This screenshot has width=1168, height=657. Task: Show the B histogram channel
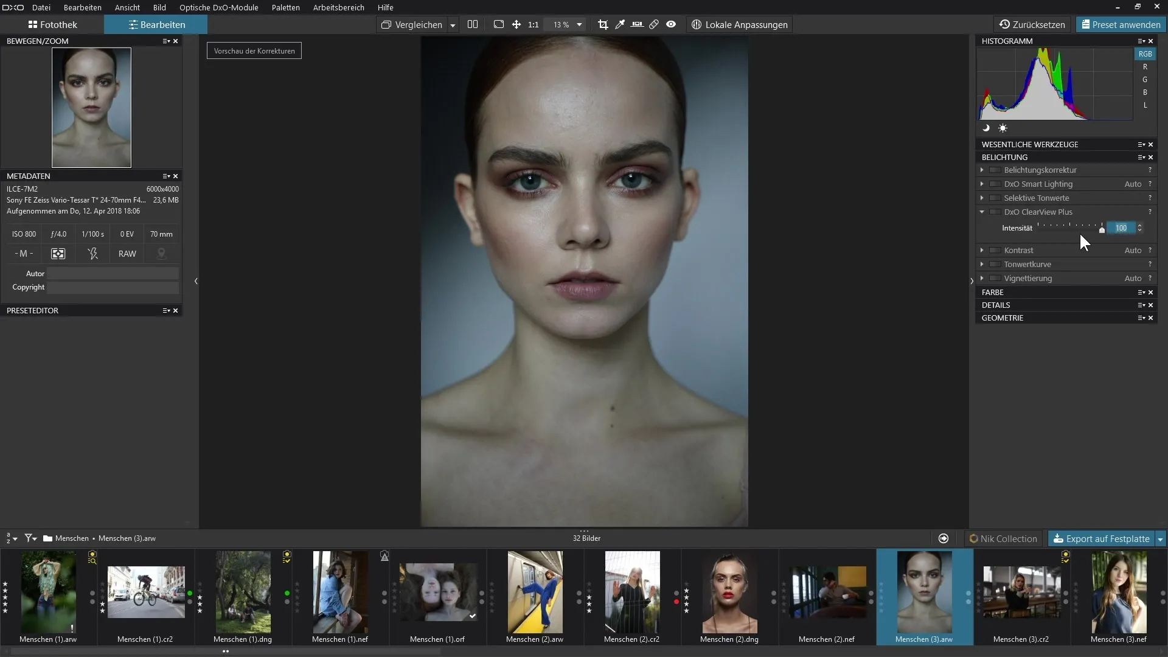[1145, 92]
